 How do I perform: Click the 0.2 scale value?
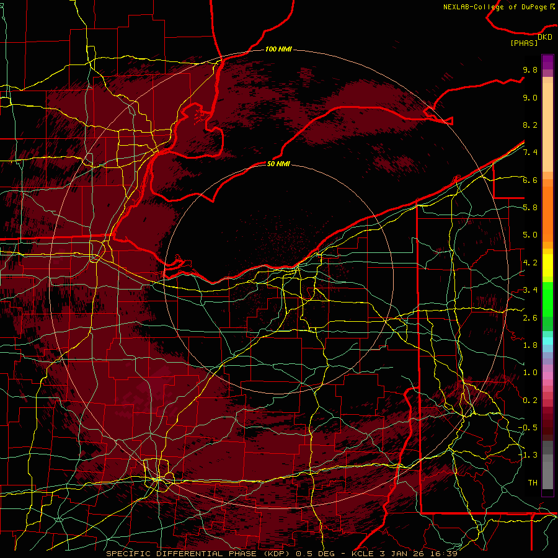click(530, 401)
